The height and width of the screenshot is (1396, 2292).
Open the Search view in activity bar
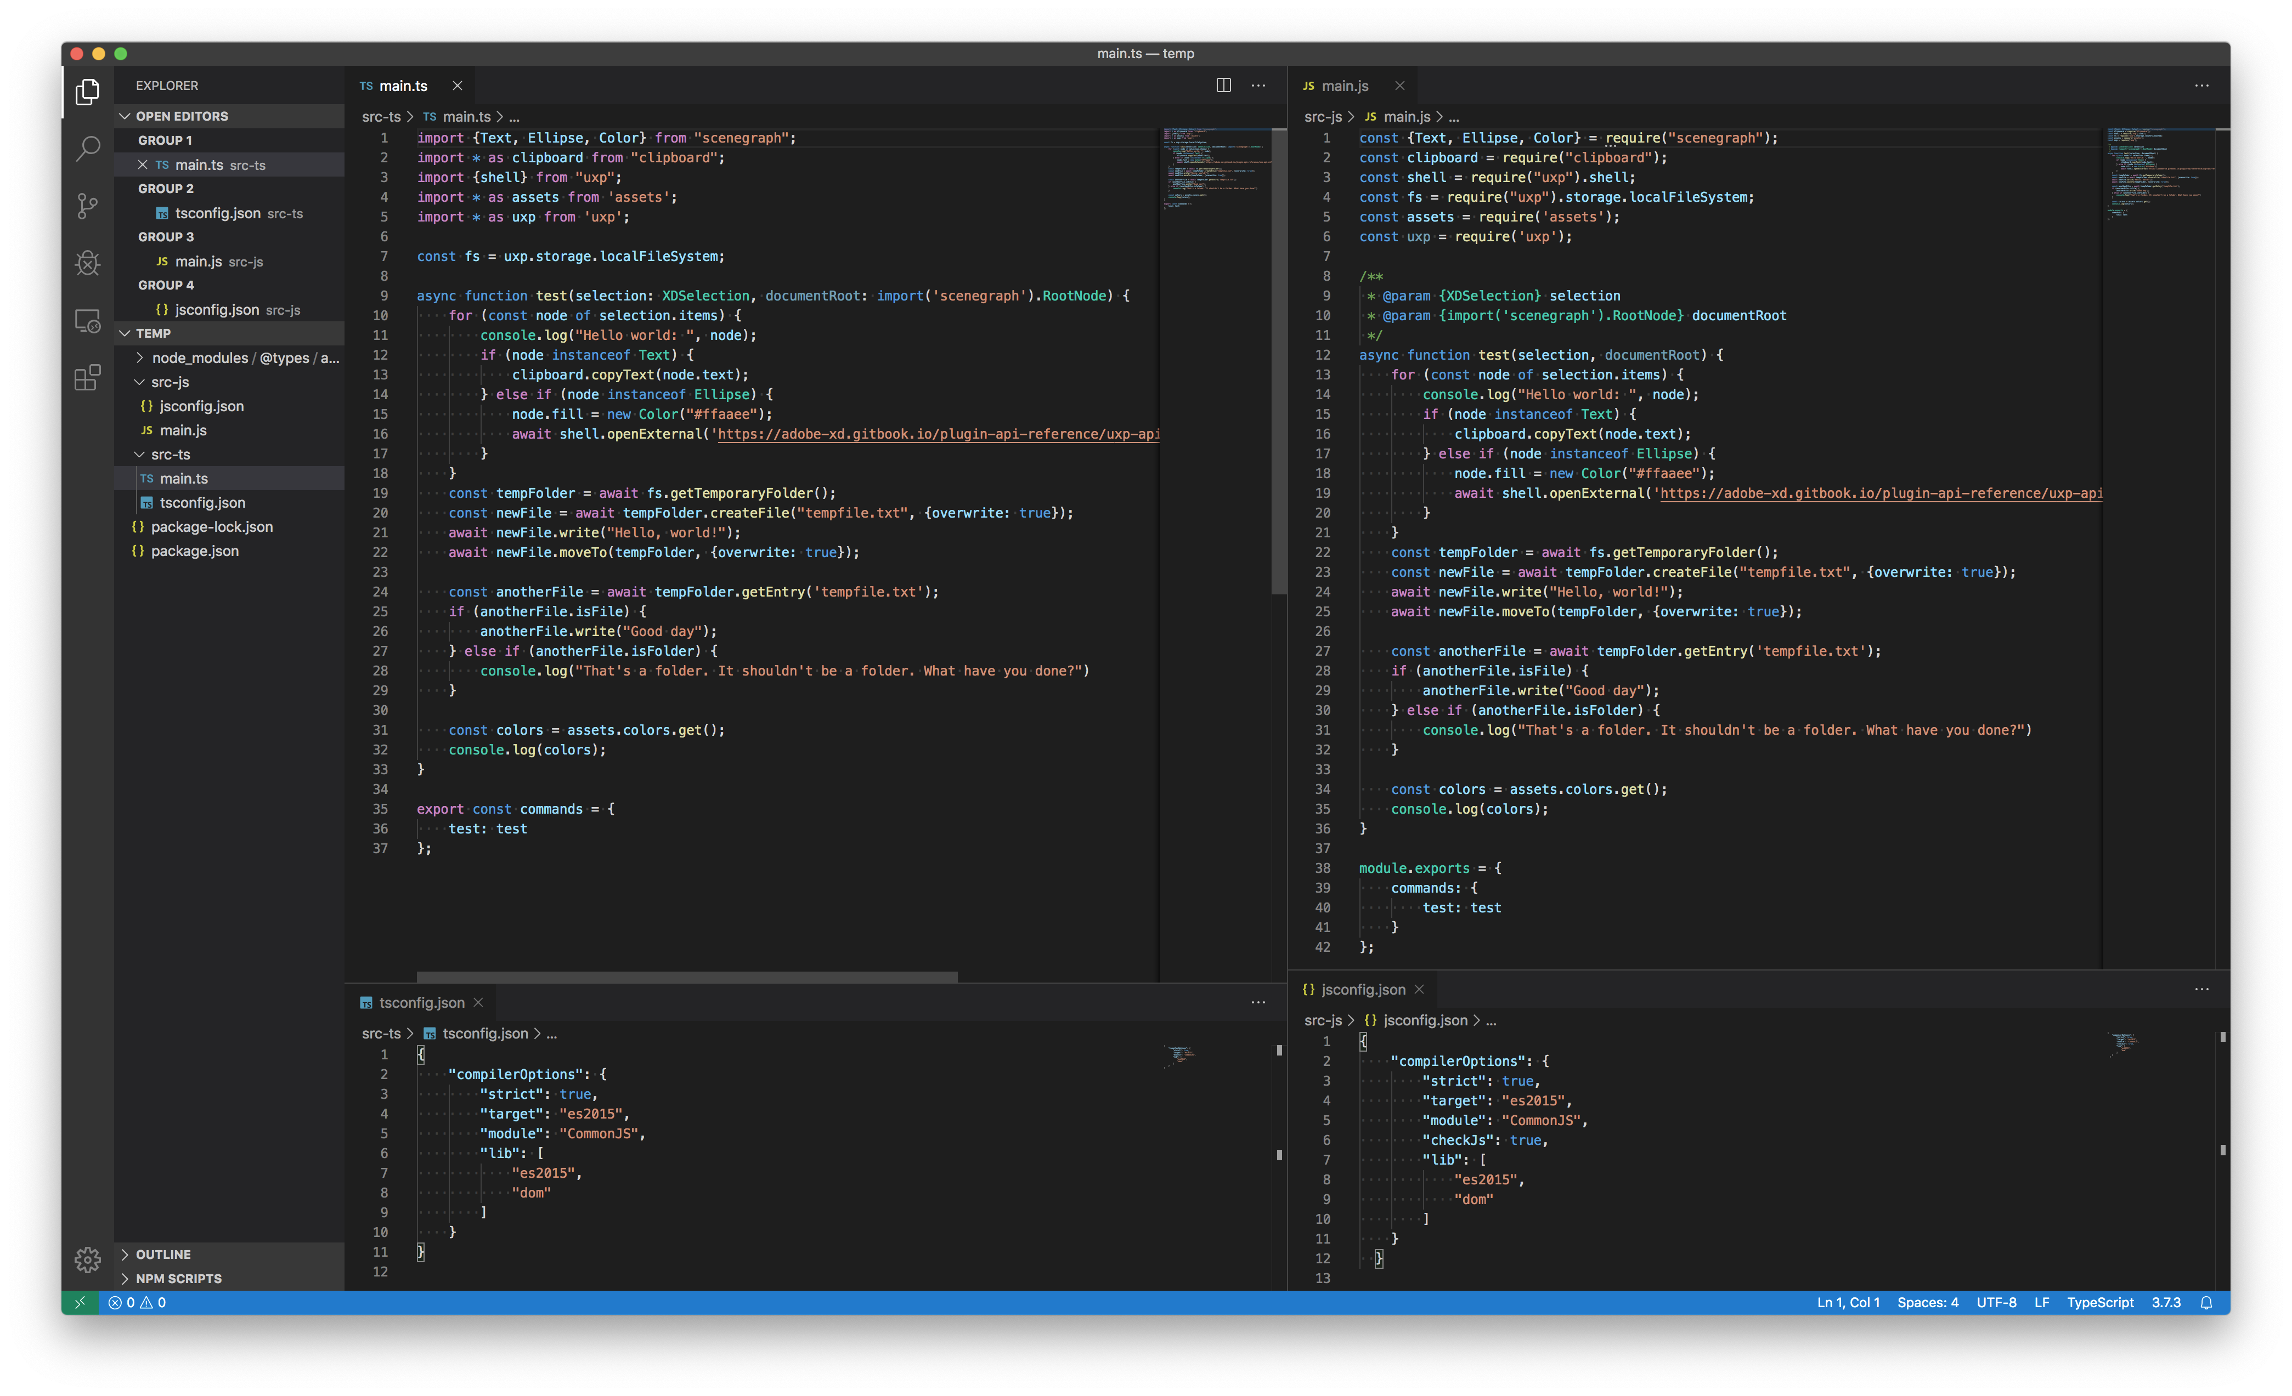point(87,149)
